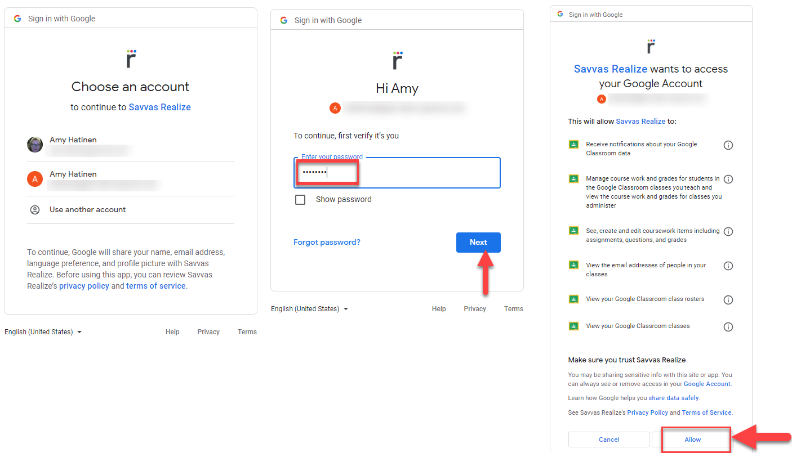Open the info icon for Google Classroom class rosters
The height and width of the screenshot is (453, 792).
[x=728, y=299]
